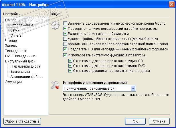Click the 'Сброс в стандартные' button

22,121
